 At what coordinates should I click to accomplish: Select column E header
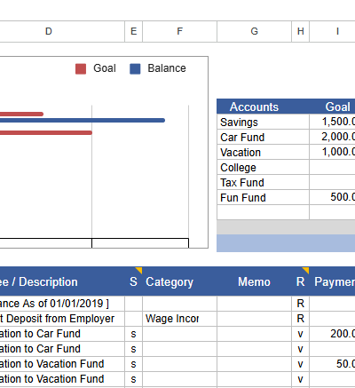(x=134, y=31)
